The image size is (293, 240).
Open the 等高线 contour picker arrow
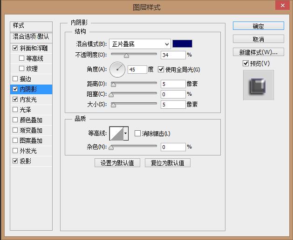pos(126,134)
